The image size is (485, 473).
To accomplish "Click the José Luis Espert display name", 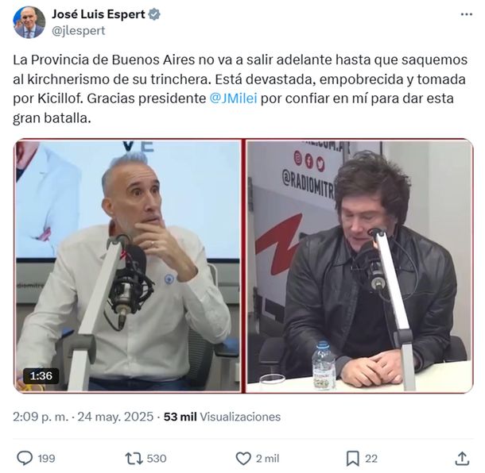I will (x=99, y=14).
